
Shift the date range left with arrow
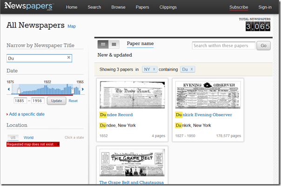point(8,89)
